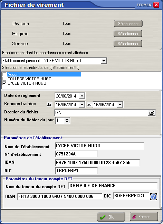Click the blue help question mark icon
The height and width of the screenshot is (224, 163).
(154, 197)
